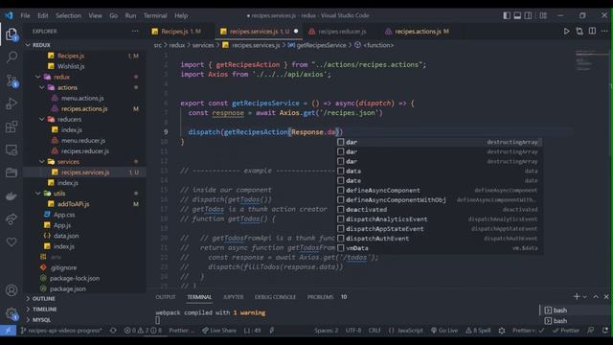Switch to recipes.reducer.js tab

[342, 32]
